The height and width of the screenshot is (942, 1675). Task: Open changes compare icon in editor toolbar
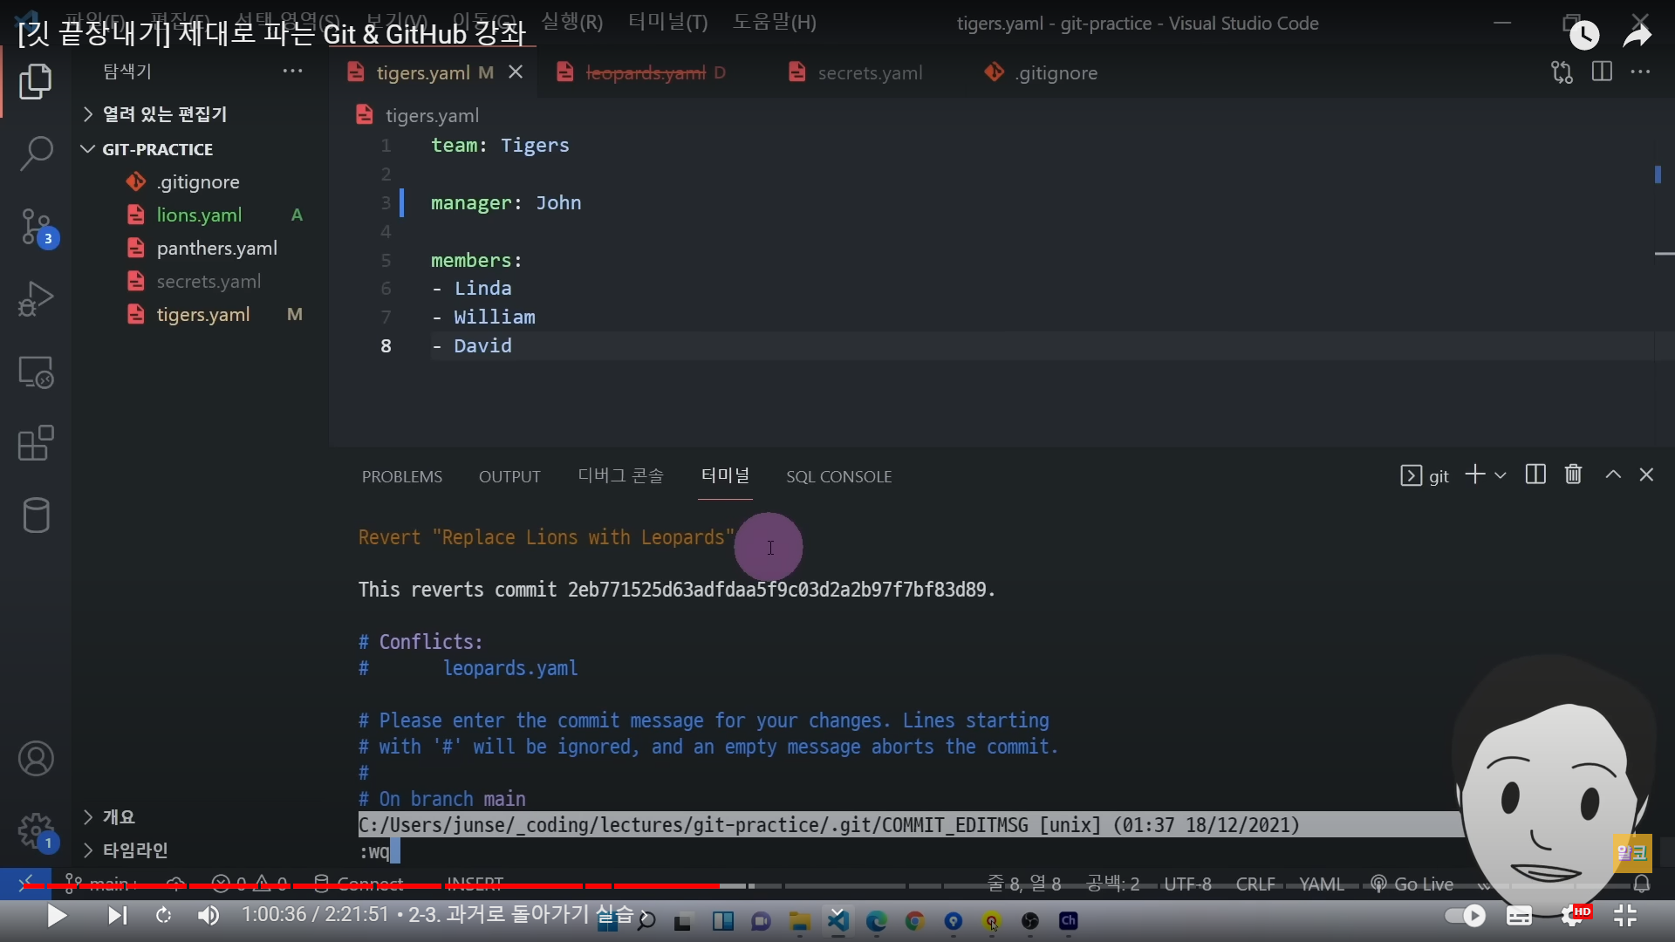[x=1562, y=72]
